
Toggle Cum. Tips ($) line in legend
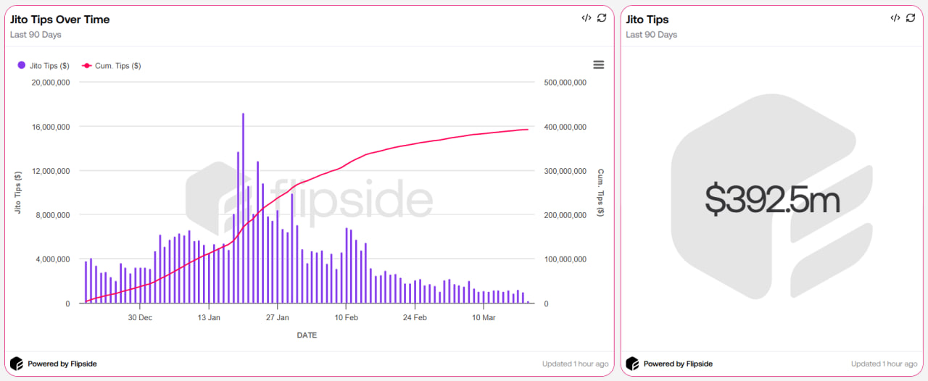tap(112, 65)
